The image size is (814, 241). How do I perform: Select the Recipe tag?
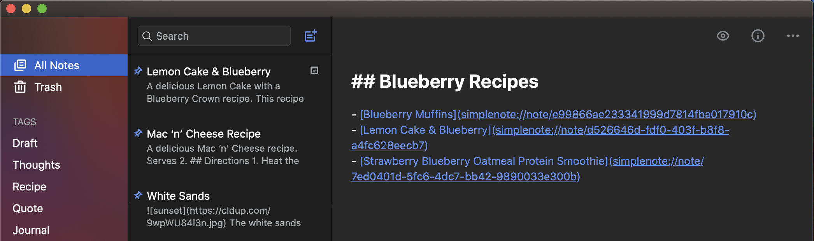point(30,187)
